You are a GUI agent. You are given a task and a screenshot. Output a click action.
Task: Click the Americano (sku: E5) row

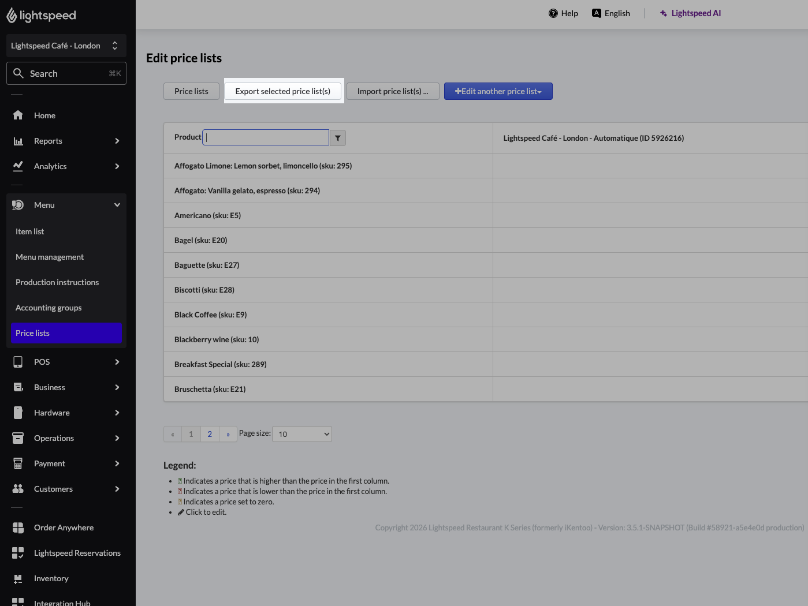tap(486, 215)
